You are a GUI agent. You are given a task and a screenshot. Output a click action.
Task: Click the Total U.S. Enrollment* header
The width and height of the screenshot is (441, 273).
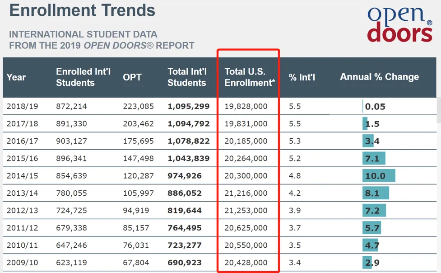(x=250, y=77)
